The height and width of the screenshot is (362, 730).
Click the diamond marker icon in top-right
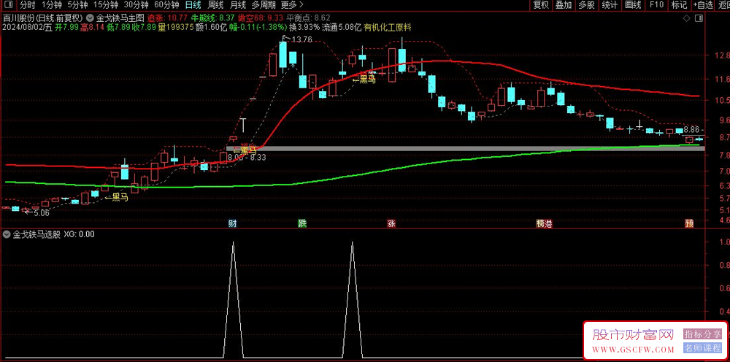(686, 18)
